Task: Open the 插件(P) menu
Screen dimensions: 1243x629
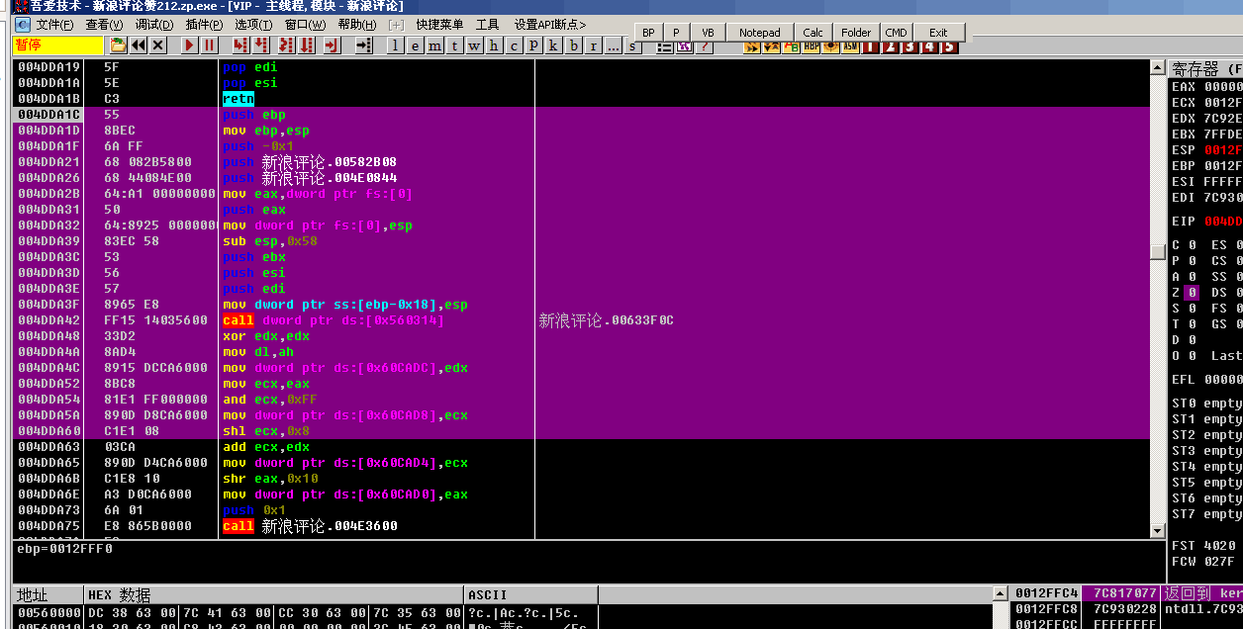Action: point(204,25)
